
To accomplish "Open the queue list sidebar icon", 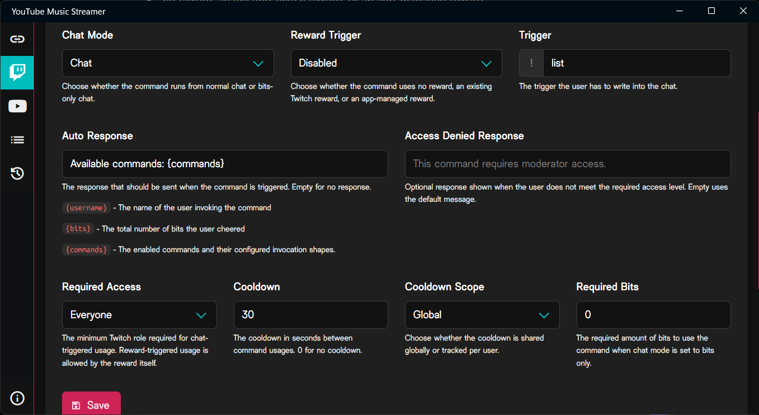I will click(x=17, y=140).
